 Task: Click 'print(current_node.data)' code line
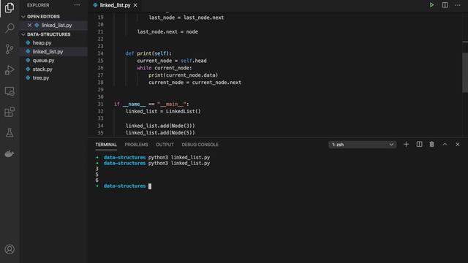(184, 75)
